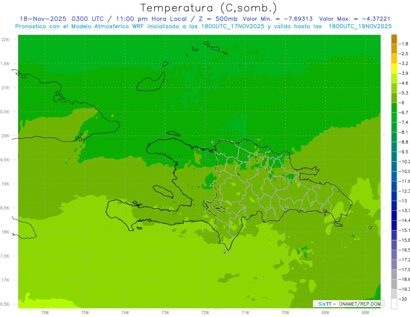Click the '22N' latitude axis label
This screenshot has height=317, width=410.
6,40
